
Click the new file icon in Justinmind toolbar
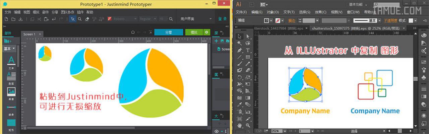click(6, 19)
